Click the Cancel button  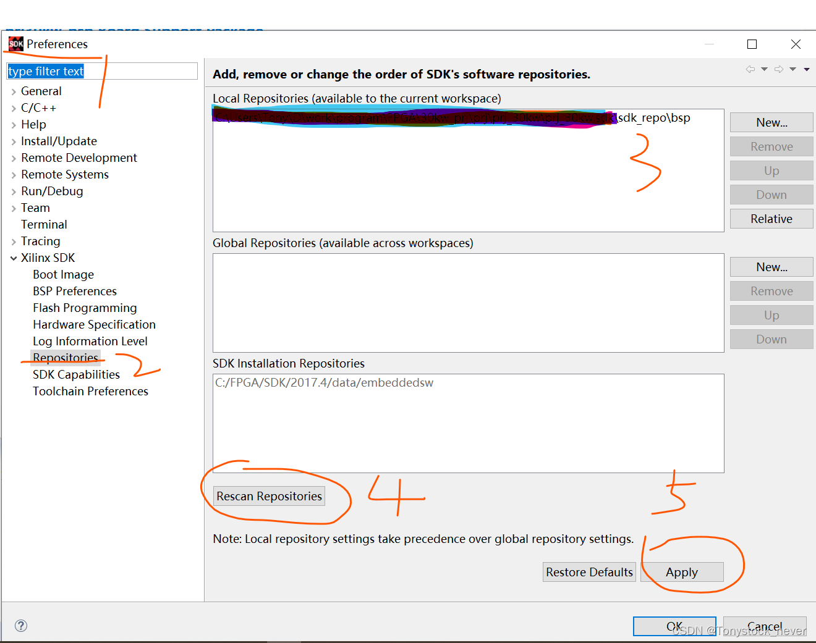[765, 626]
